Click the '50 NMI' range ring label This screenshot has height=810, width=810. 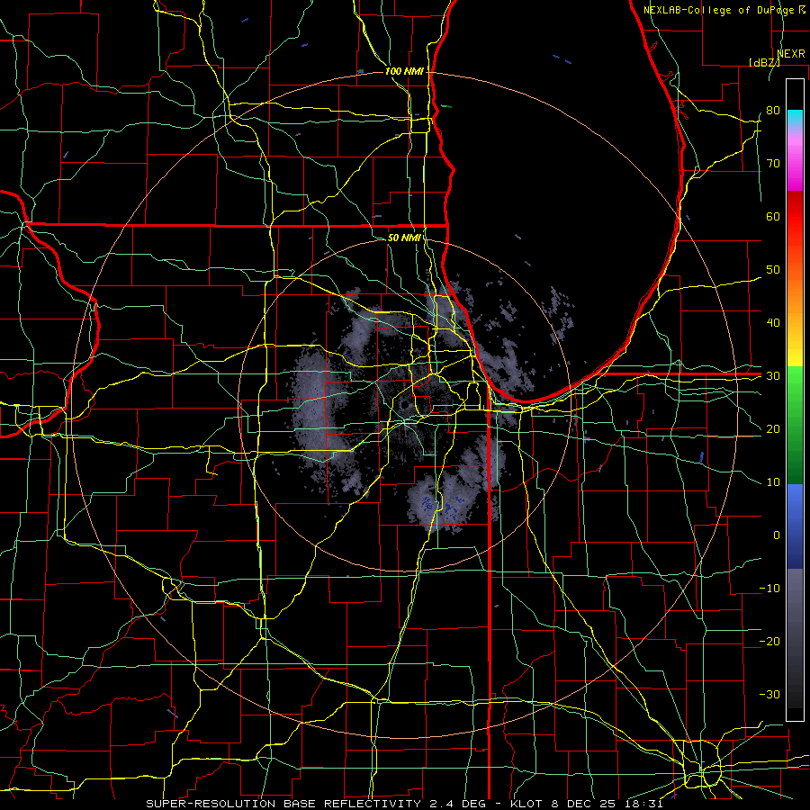(x=403, y=238)
